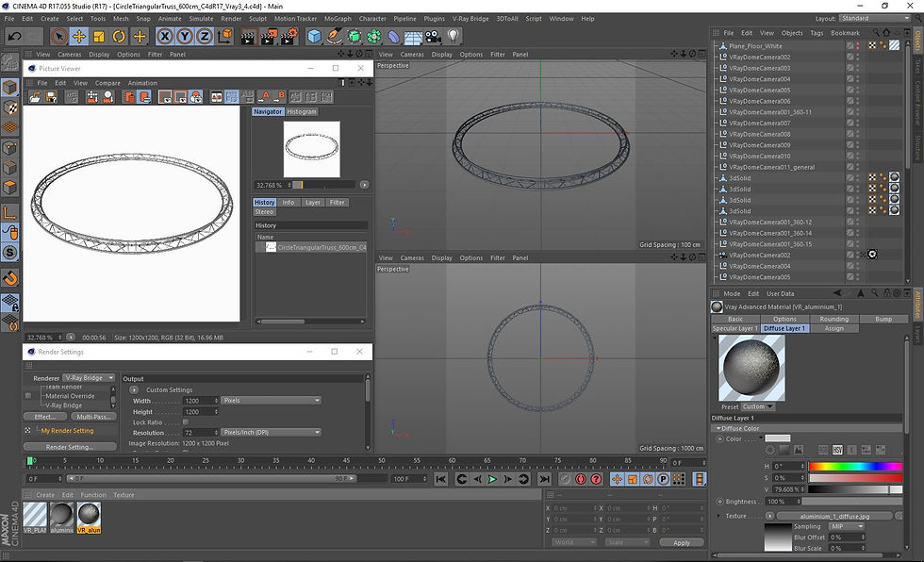Activate the Rotate tool

(x=120, y=37)
